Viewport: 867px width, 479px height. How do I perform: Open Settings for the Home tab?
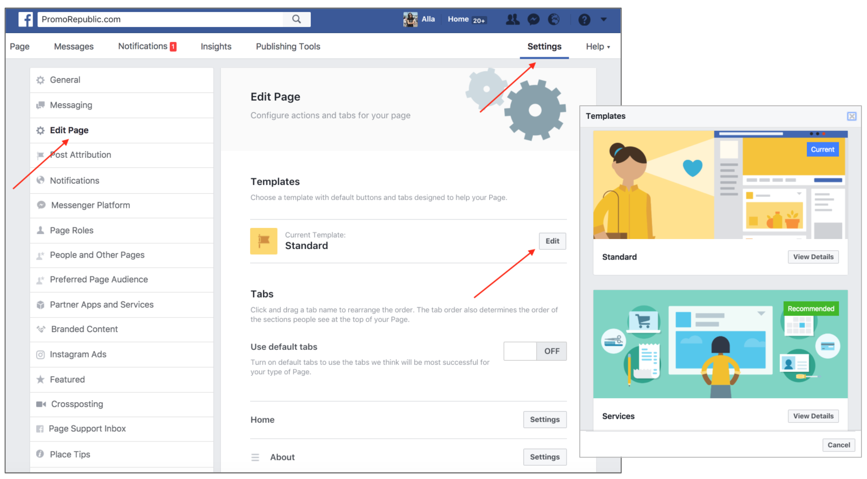[545, 419]
